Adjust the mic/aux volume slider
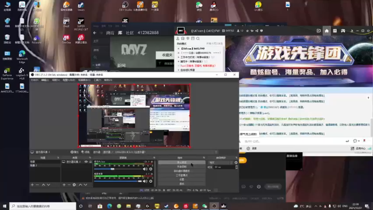This screenshot has width=373, height=210. pyautogui.click(x=112, y=169)
